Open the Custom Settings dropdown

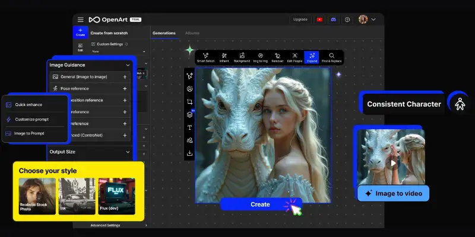point(118,52)
